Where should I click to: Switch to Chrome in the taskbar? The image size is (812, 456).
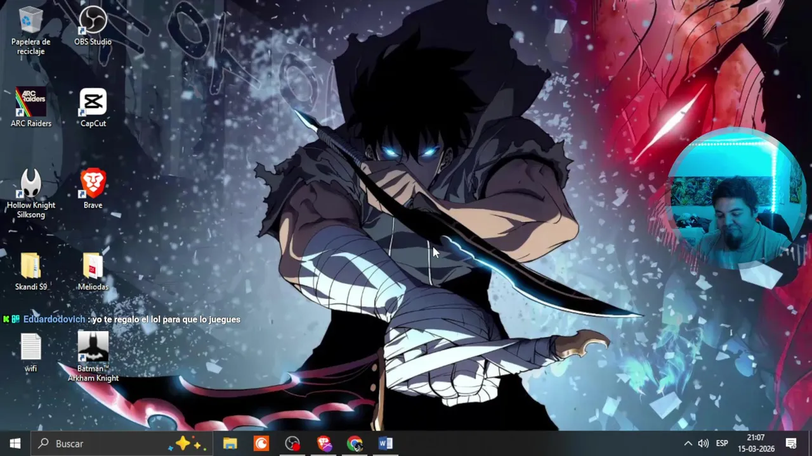354,443
